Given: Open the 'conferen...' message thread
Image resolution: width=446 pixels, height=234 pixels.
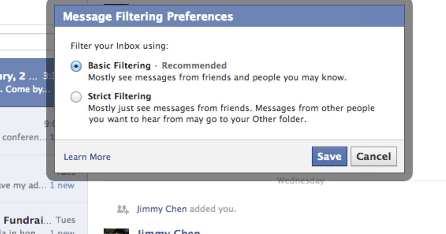Looking at the screenshot, I should [24, 137].
